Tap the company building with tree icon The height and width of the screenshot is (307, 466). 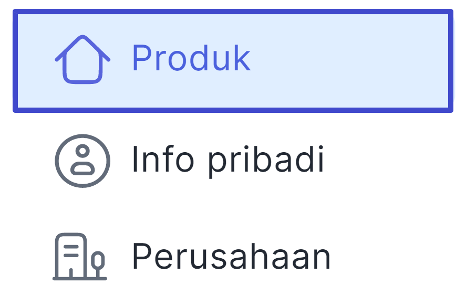80,257
